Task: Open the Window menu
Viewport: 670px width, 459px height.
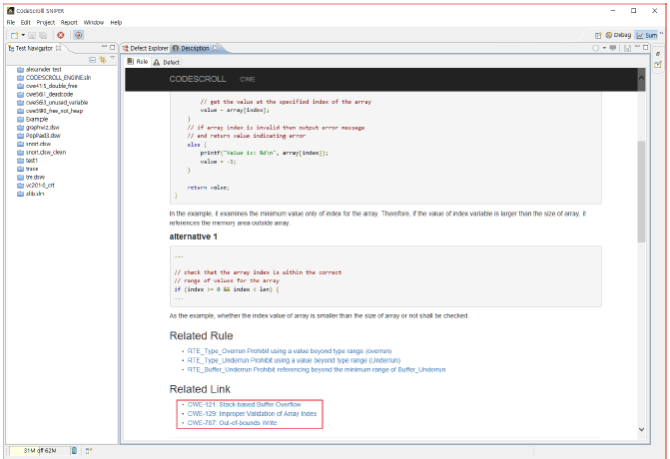Action: coord(94,22)
